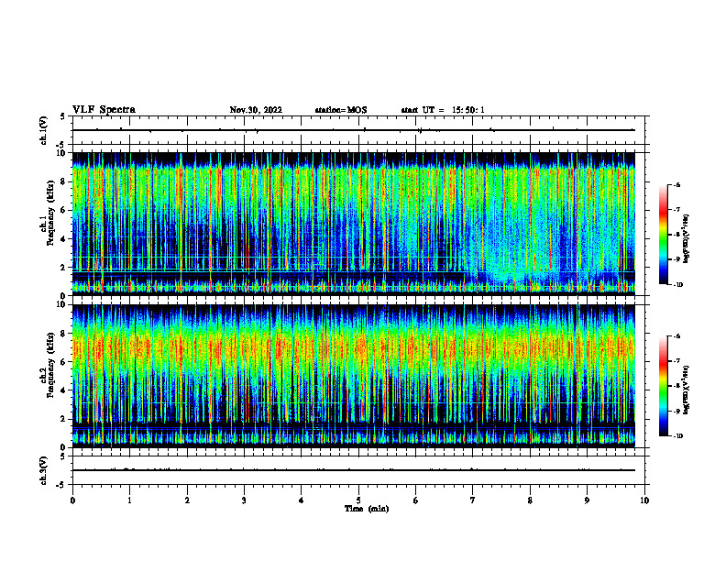The height and width of the screenshot is (561, 726).
Task: Click the "0" tick on the time axis
Action: point(72,500)
